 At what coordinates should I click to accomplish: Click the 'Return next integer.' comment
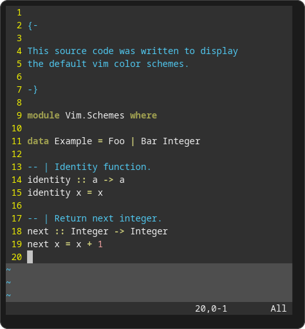(108, 218)
